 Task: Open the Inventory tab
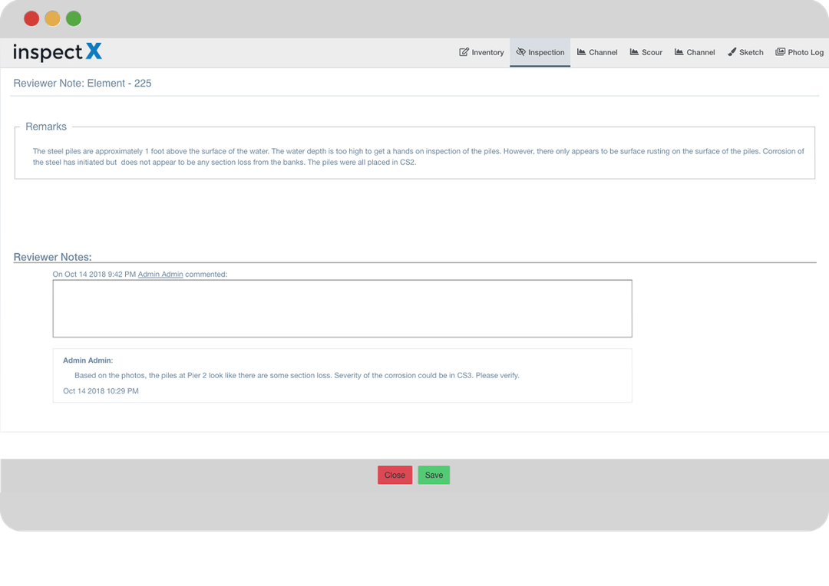coord(481,52)
